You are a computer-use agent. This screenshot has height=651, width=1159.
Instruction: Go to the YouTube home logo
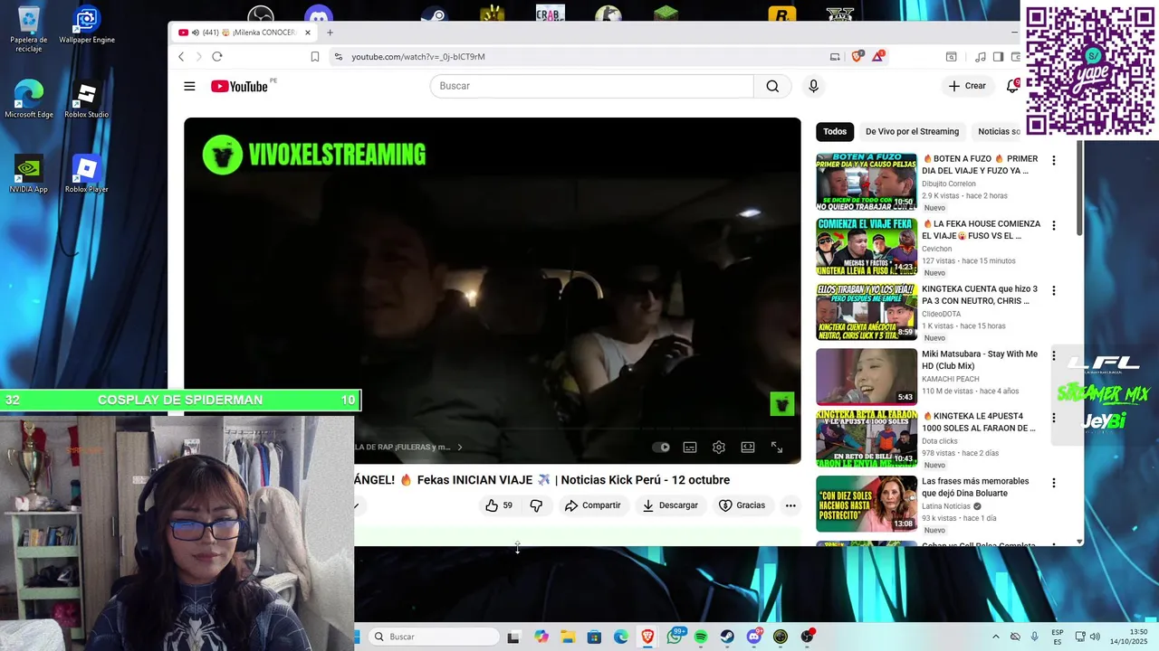tap(240, 86)
